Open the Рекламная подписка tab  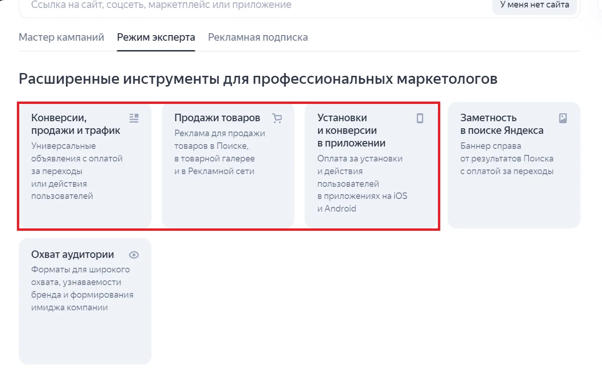[x=258, y=37]
